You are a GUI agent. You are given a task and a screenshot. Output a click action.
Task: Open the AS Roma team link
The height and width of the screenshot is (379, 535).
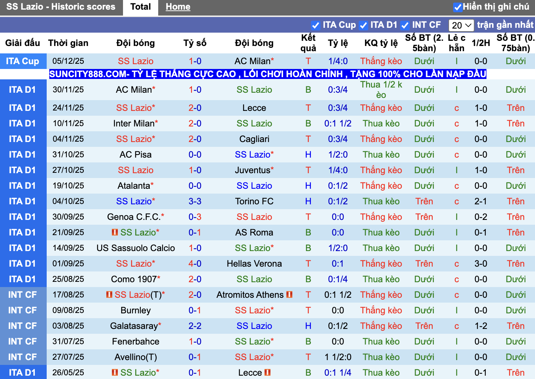pos(254,233)
